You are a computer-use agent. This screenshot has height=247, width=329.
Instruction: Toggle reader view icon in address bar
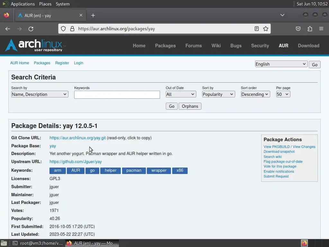[x=257, y=29]
